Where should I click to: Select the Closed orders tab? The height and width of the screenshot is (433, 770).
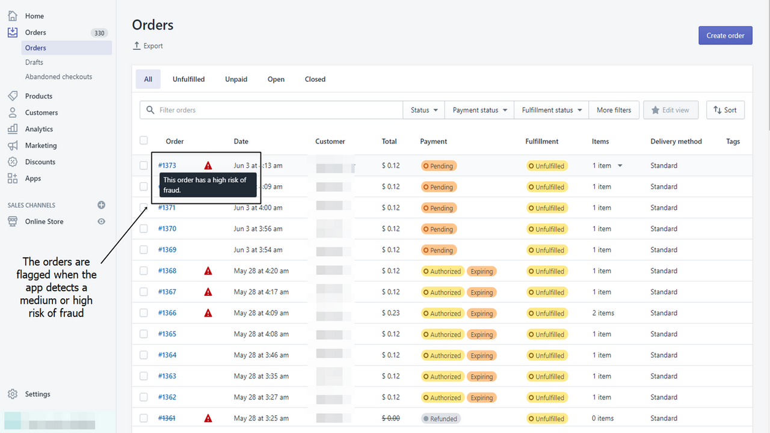pos(315,79)
